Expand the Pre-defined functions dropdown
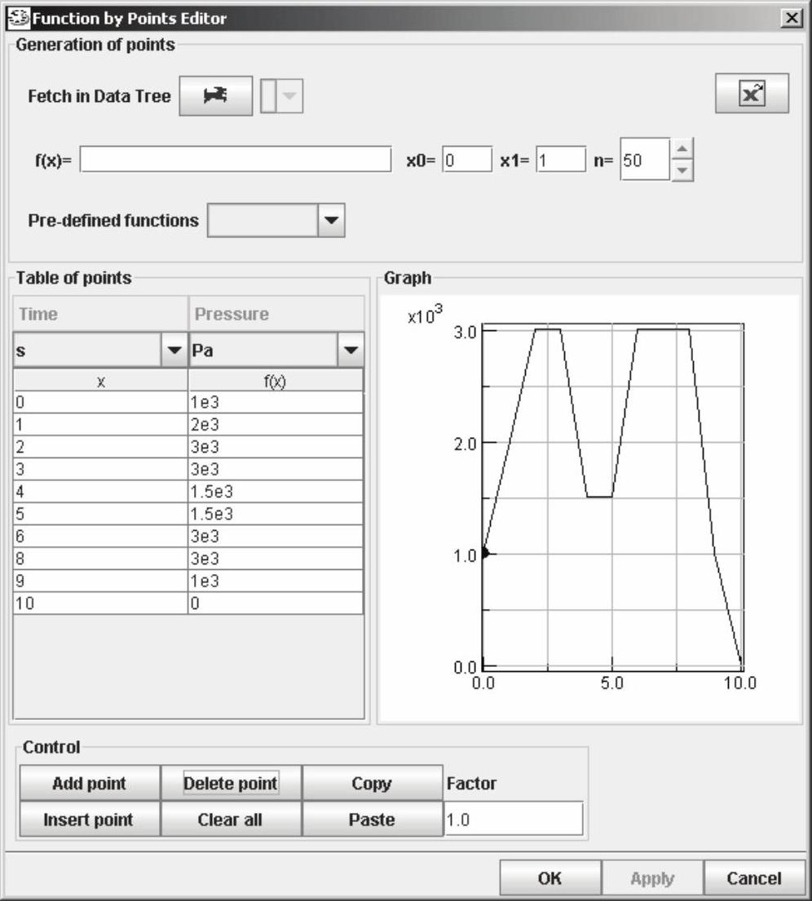The width and height of the screenshot is (812, 901). click(331, 221)
